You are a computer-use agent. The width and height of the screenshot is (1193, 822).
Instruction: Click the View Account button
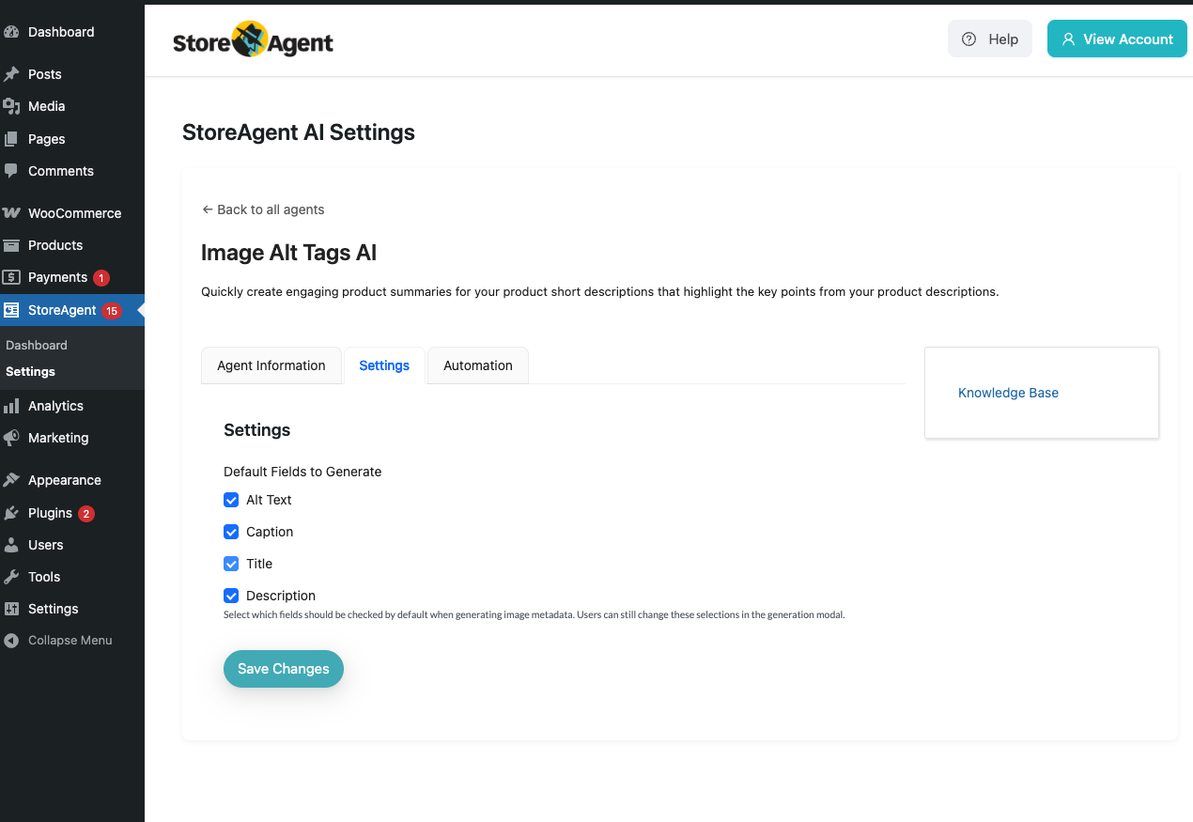(1117, 39)
